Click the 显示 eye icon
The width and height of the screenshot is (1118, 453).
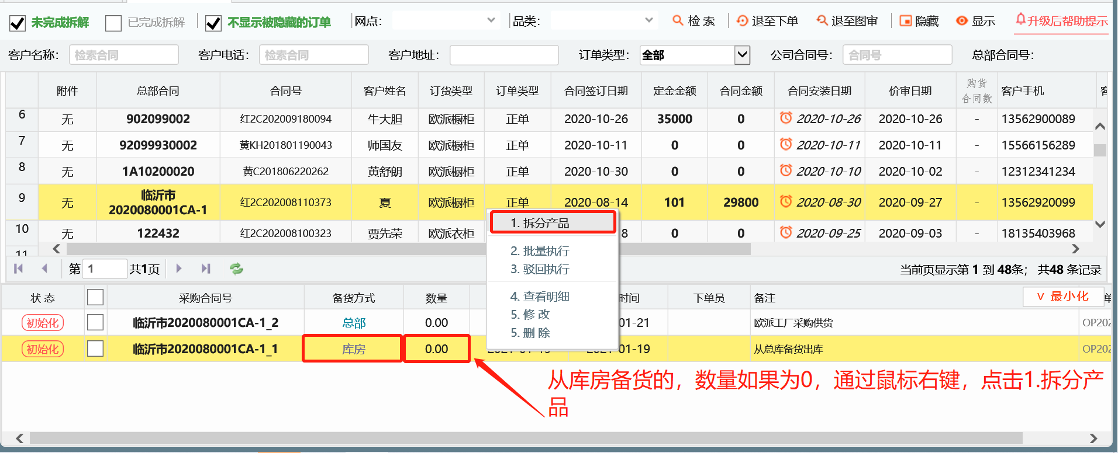pyautogui.click(x=962, y=21)
